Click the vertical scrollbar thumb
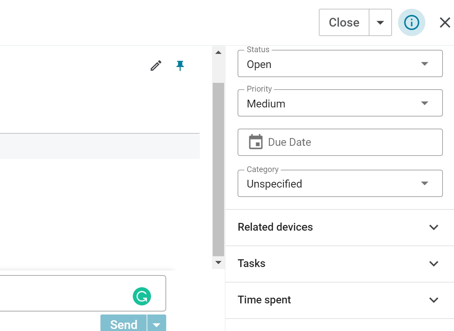The height and width of the screenshot is (331, 454). click(218, 168)
